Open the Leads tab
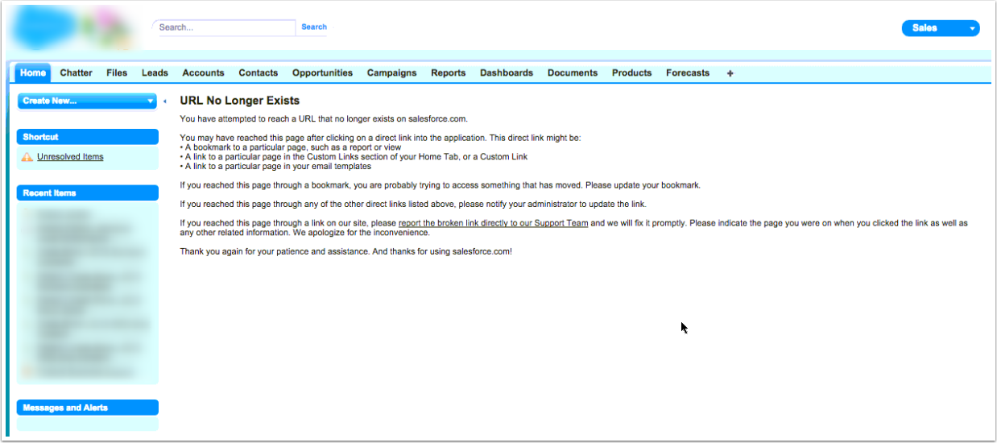 click(x=155, y=72)
